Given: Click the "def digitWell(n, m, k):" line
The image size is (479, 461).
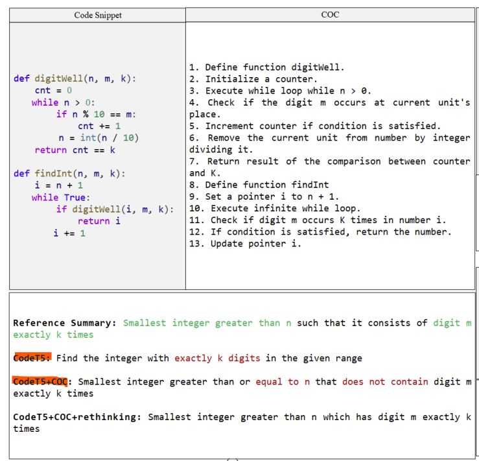Looking at the screenshot, I should [75, 78].
